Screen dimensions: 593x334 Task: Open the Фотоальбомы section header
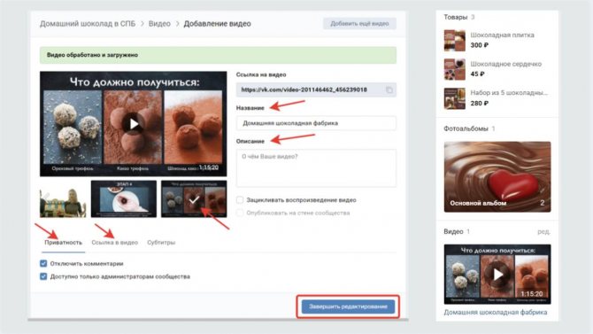(x=469, y=128)
